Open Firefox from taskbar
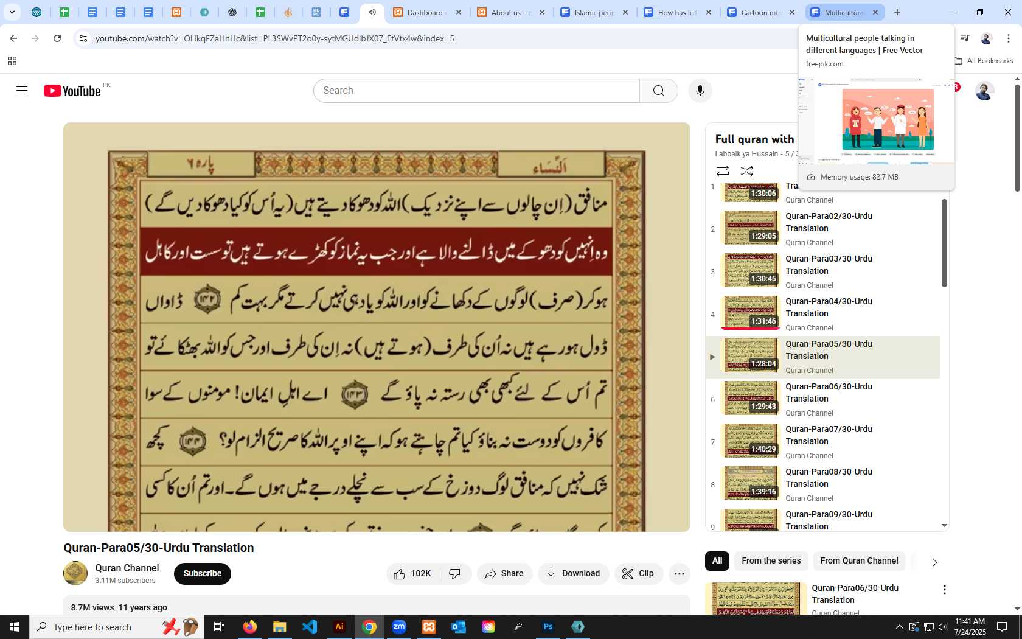The height and width of the screenshot is (639, 1022). pos(250,627)
